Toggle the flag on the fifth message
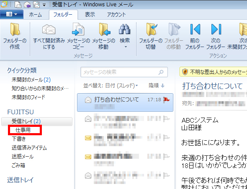Image resolution: width=247 pixels, height=189 pixels. click(x=166, y=175)
